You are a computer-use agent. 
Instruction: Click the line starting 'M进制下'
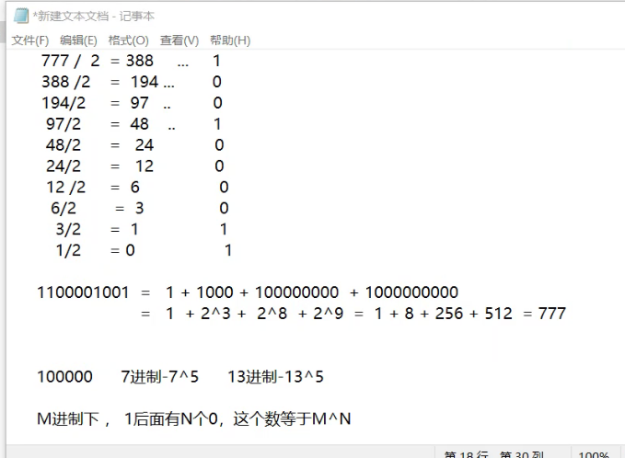193,419
